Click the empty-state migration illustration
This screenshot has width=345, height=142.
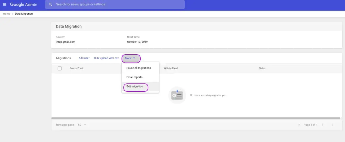point(177,95)
